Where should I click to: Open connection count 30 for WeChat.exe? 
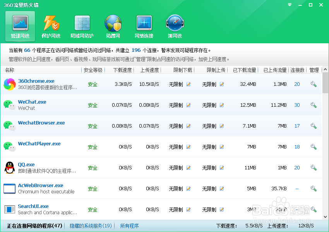(297, 105)
